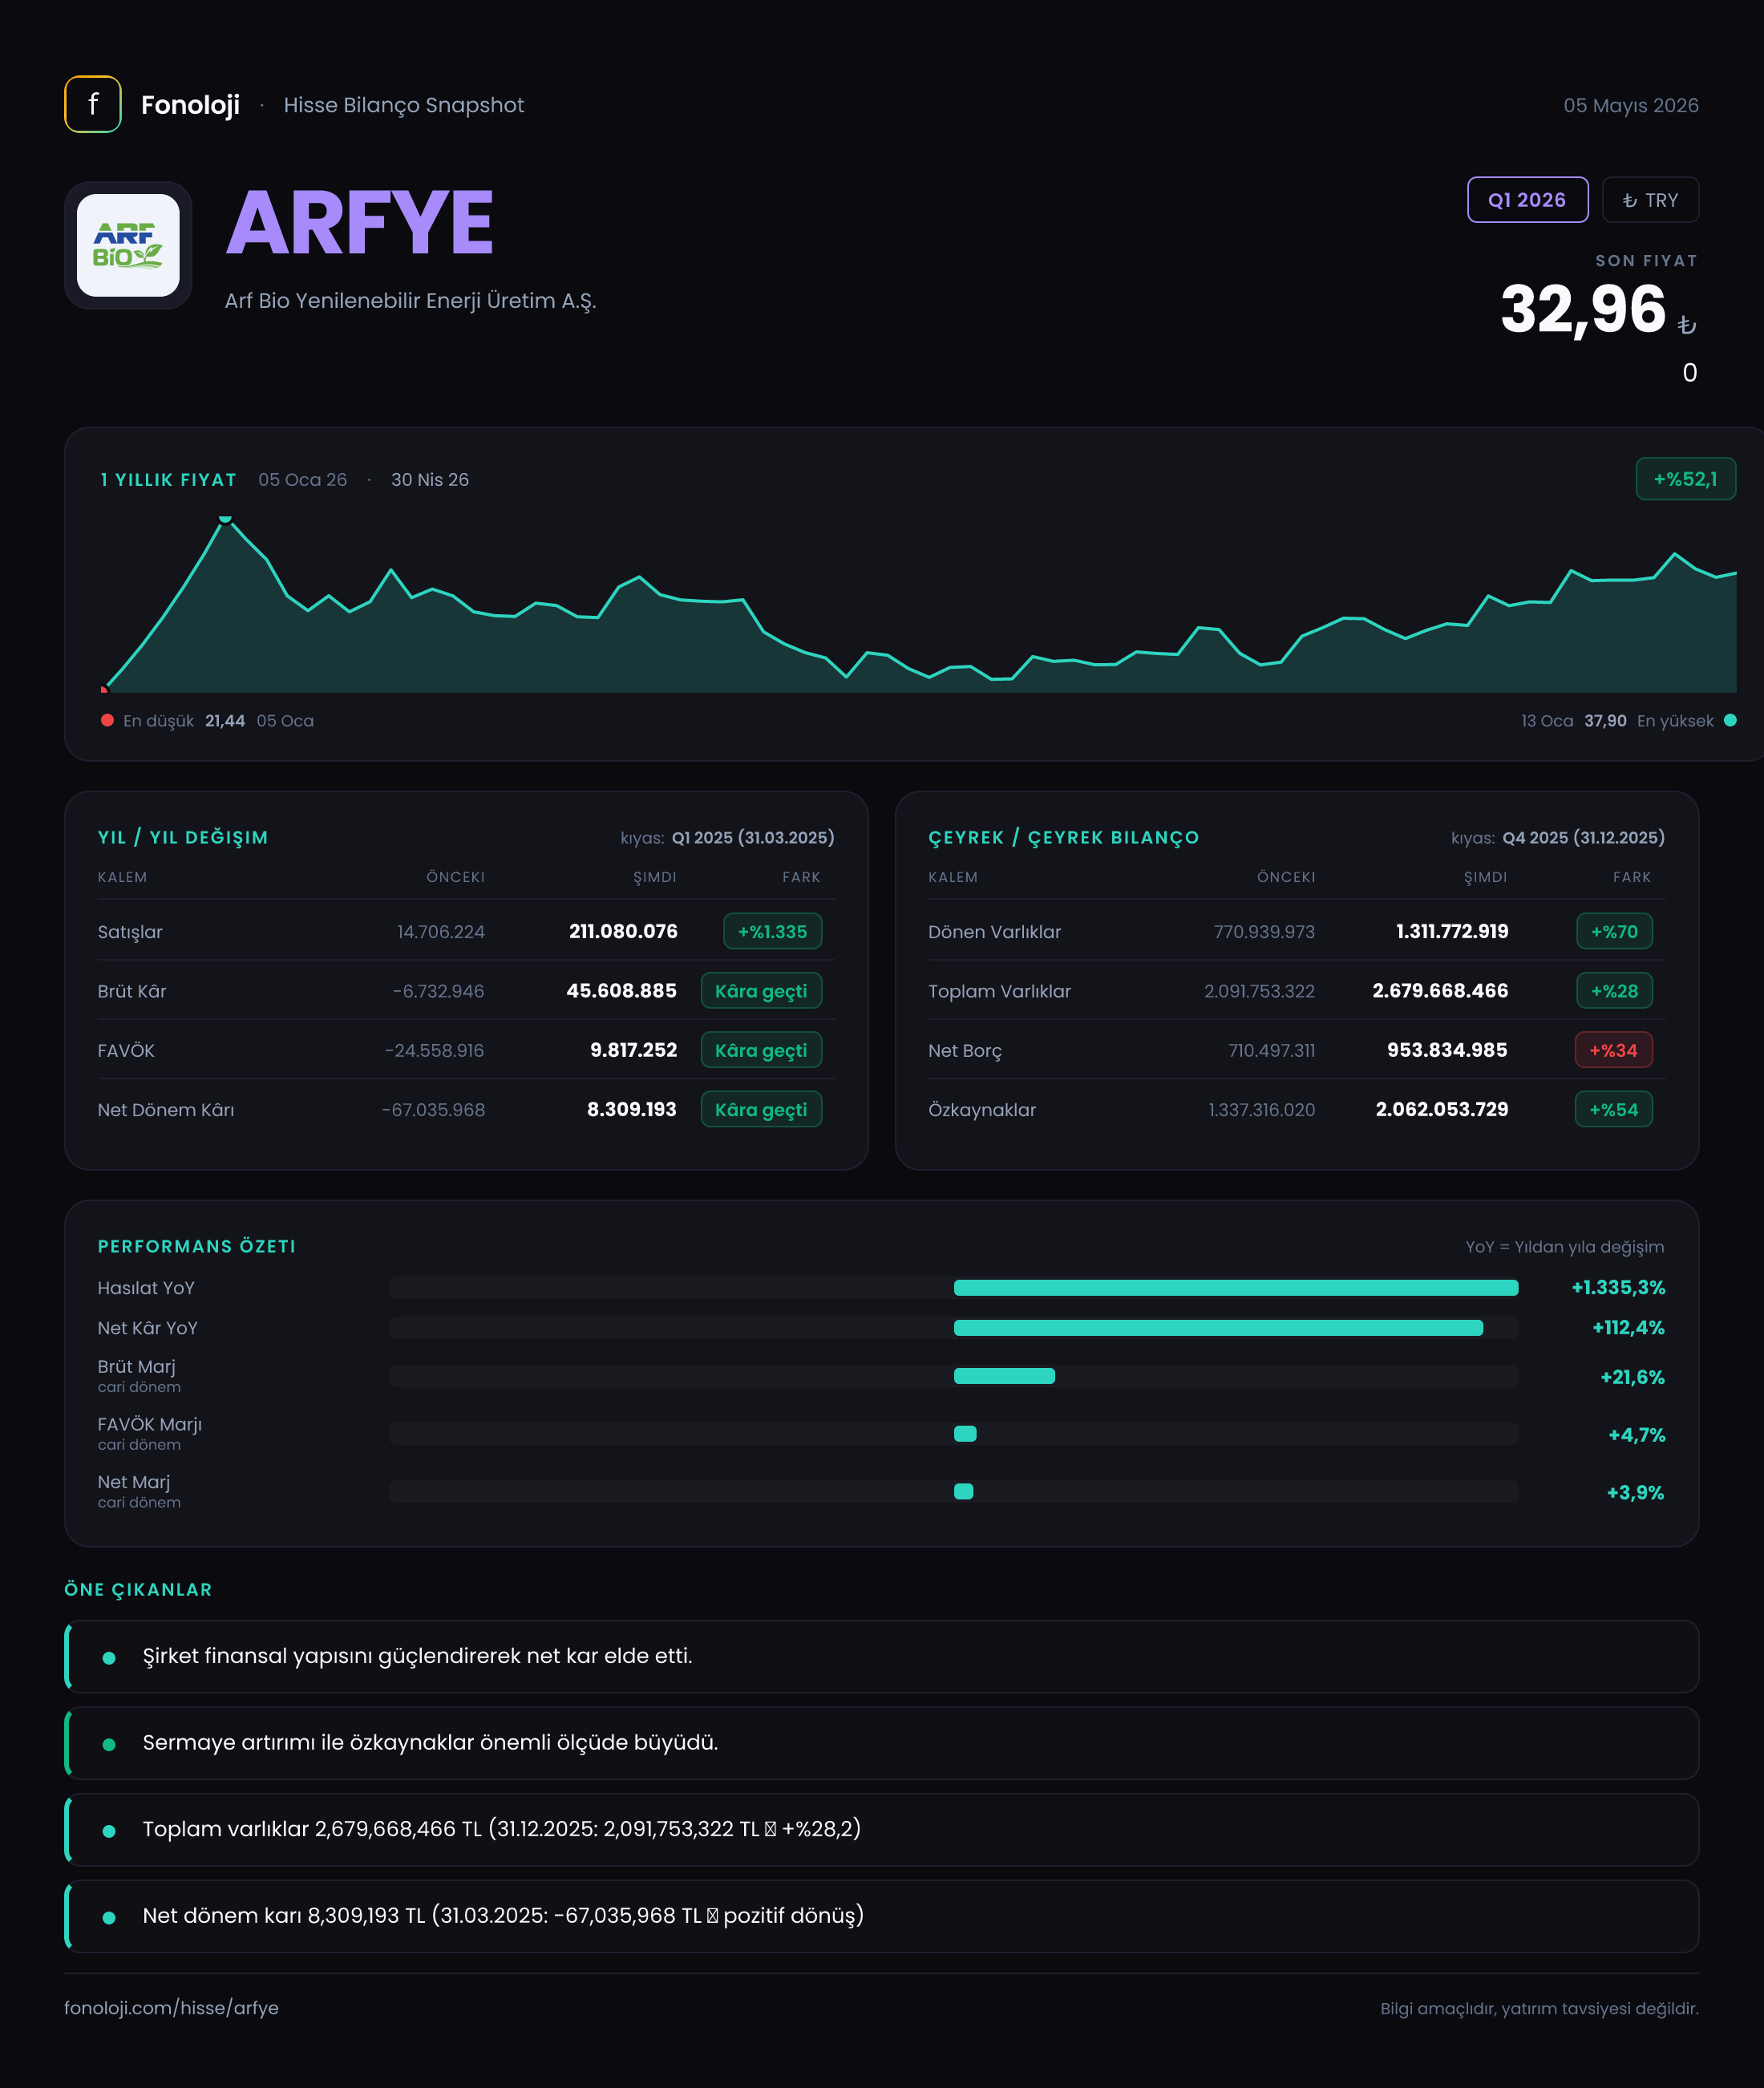Click the highlight about 'Şirket finansal yapısını güçlendirerek'
The width and height of the screenshot is (1764, 2088).
pyautogui.click(x=881, y=1656)
